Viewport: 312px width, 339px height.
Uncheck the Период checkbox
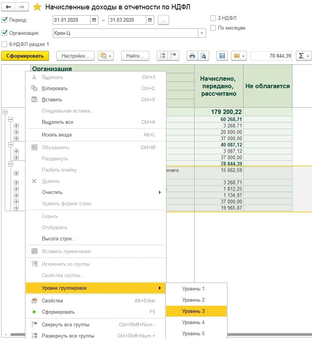pos(4,20)
